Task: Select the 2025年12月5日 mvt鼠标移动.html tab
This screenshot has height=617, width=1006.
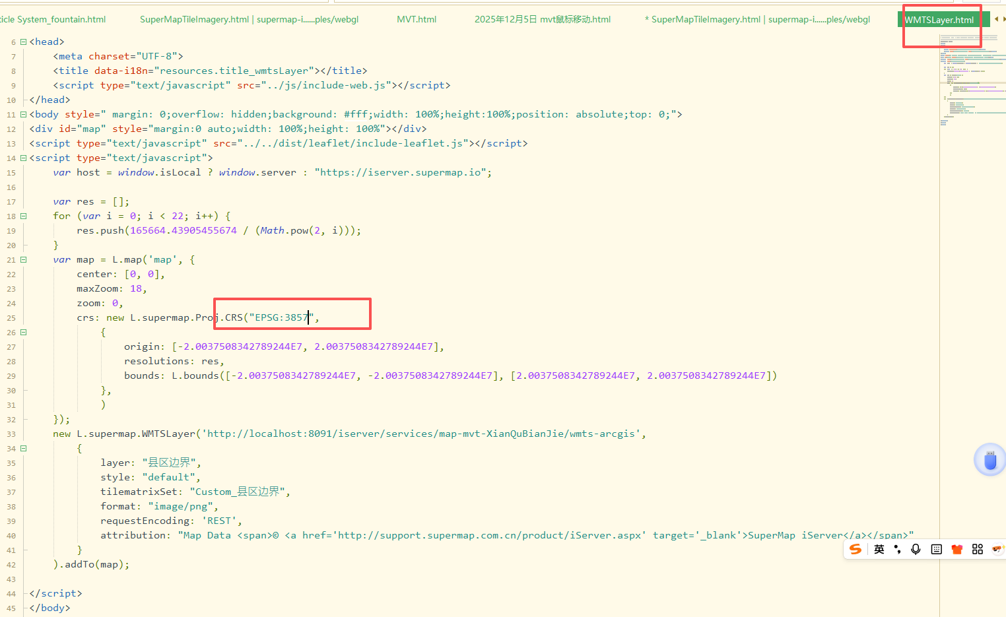Action: point(542,19)
